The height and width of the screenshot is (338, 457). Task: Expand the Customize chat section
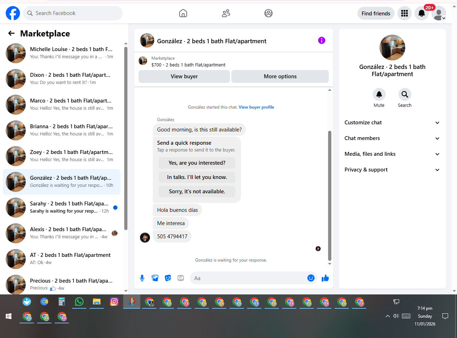click(x=392, y=123)
